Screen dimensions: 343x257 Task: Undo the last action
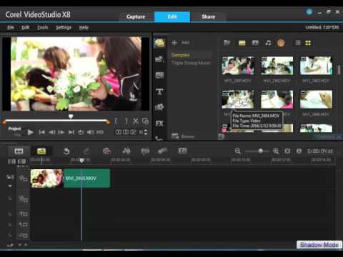point(66,151)
